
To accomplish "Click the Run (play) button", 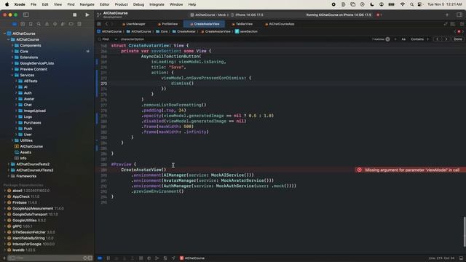I will point(87,15).
